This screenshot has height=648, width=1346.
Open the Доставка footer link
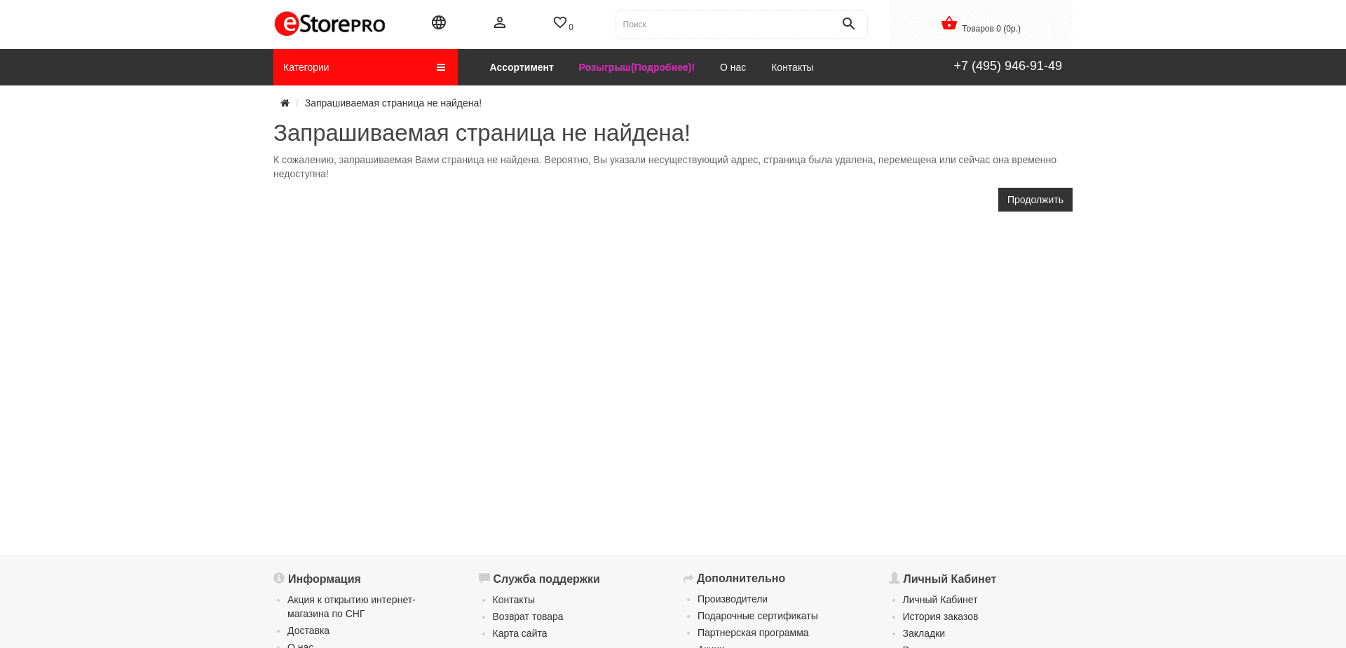tap(308, 630)
